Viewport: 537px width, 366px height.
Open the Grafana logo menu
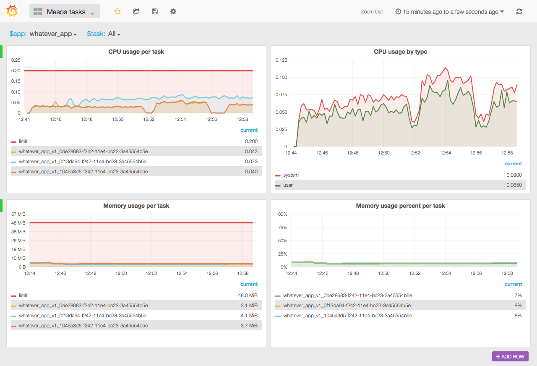pos(12,11)
